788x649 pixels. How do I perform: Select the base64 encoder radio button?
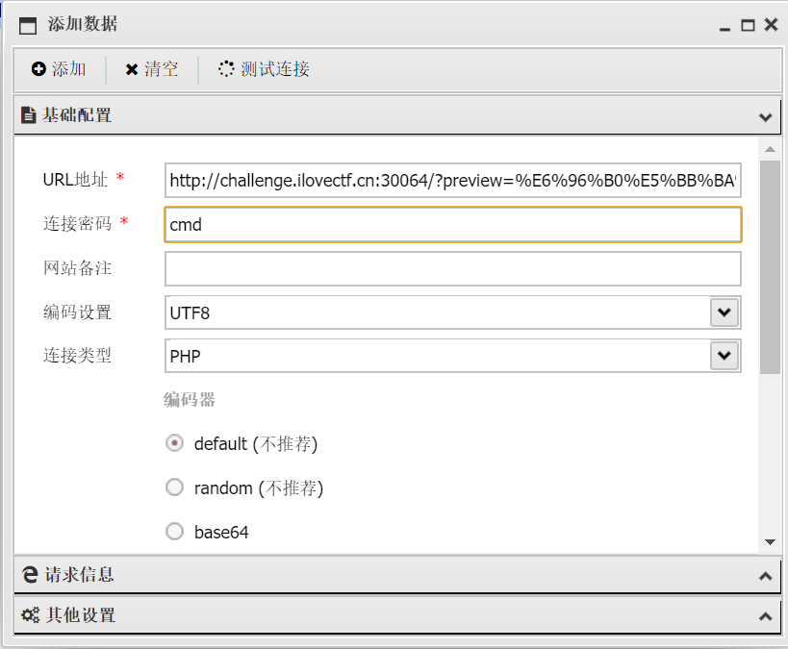tap(174, 531)
